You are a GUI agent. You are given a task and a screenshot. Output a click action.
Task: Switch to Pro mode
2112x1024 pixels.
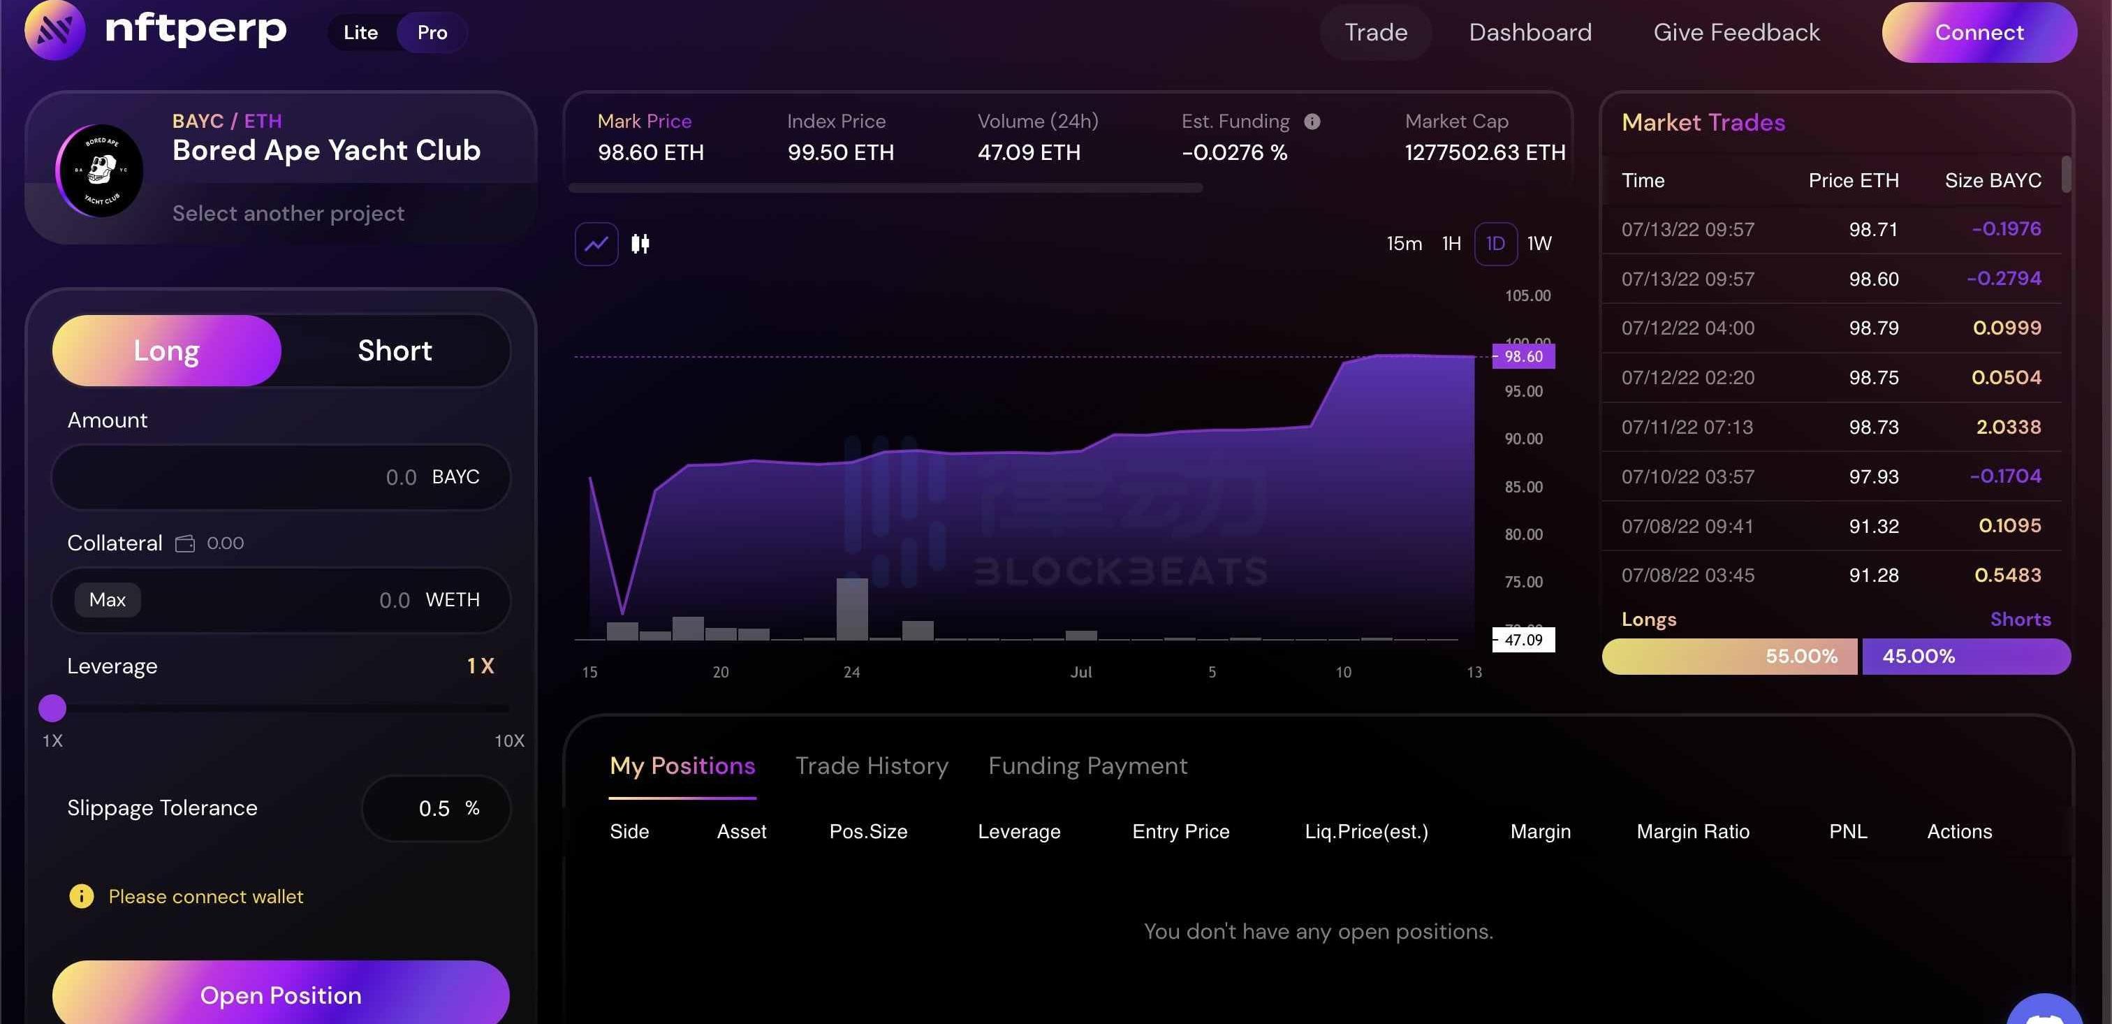pos(432,33)
